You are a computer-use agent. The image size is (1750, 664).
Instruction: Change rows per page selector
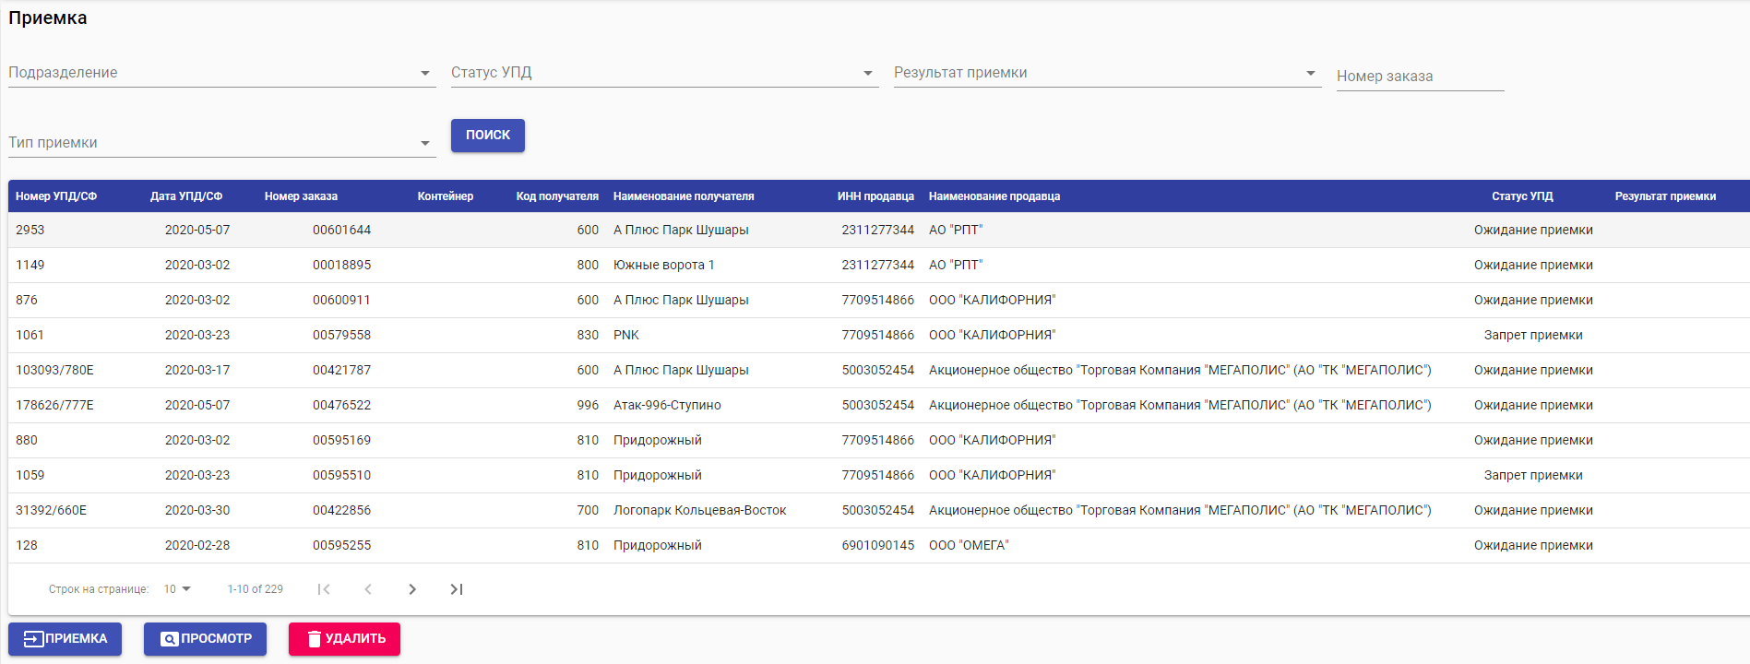coord(177,589)
